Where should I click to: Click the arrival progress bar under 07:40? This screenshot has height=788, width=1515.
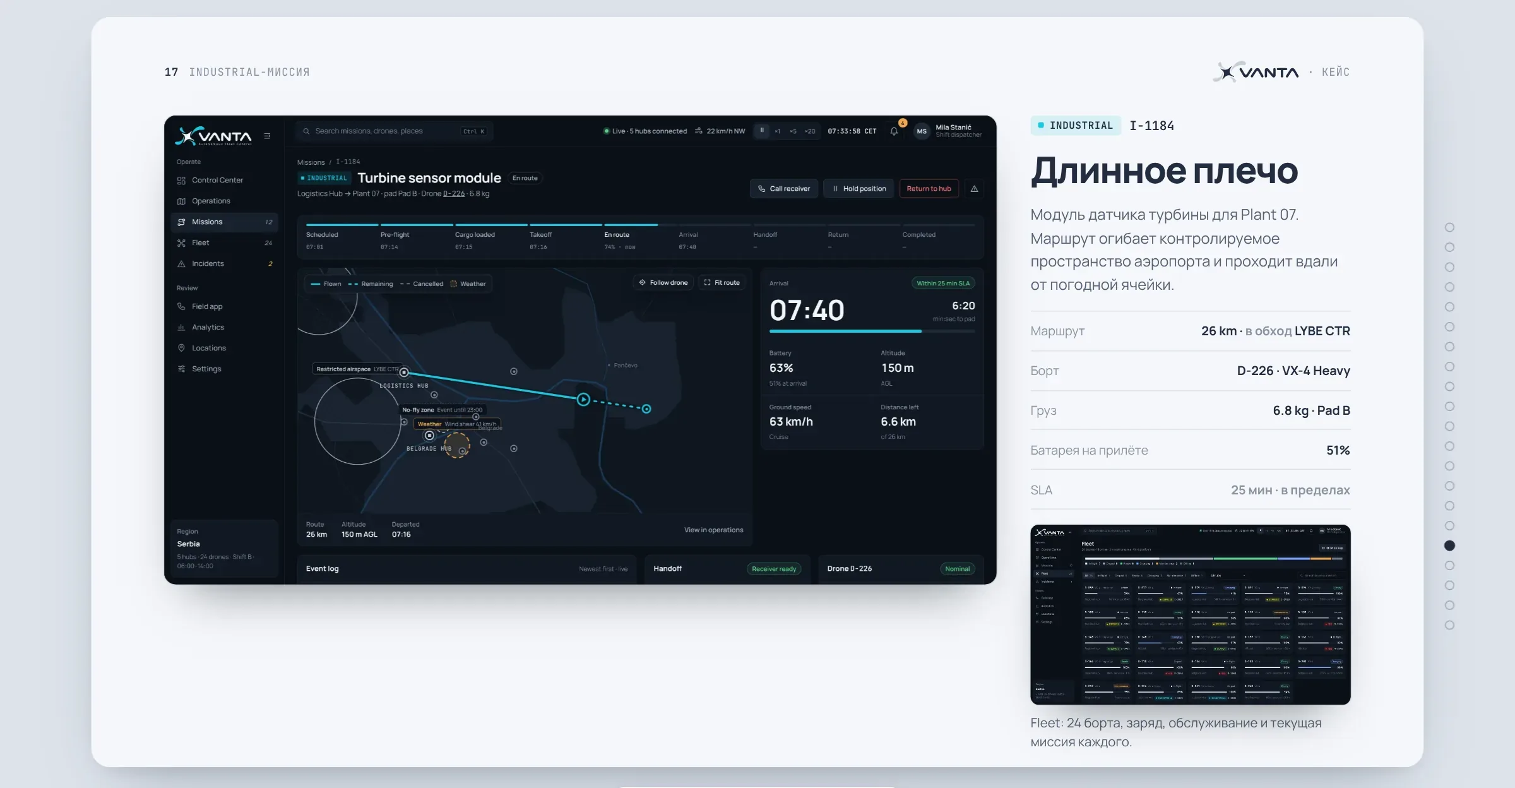tap(872, 331)
